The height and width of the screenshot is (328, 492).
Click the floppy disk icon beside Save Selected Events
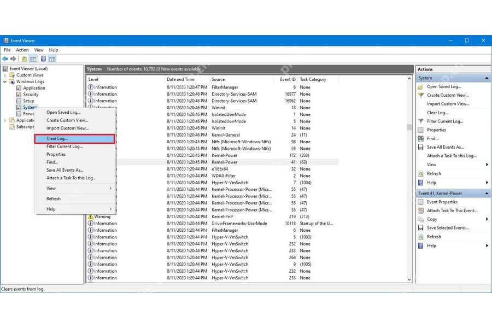click(421, 228)
